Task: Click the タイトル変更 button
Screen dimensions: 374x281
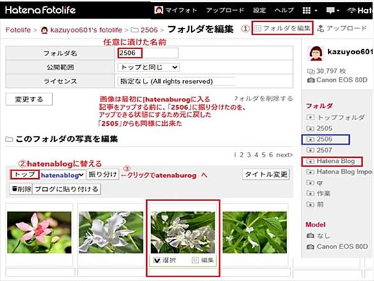Action: click(x=266, y=174)
